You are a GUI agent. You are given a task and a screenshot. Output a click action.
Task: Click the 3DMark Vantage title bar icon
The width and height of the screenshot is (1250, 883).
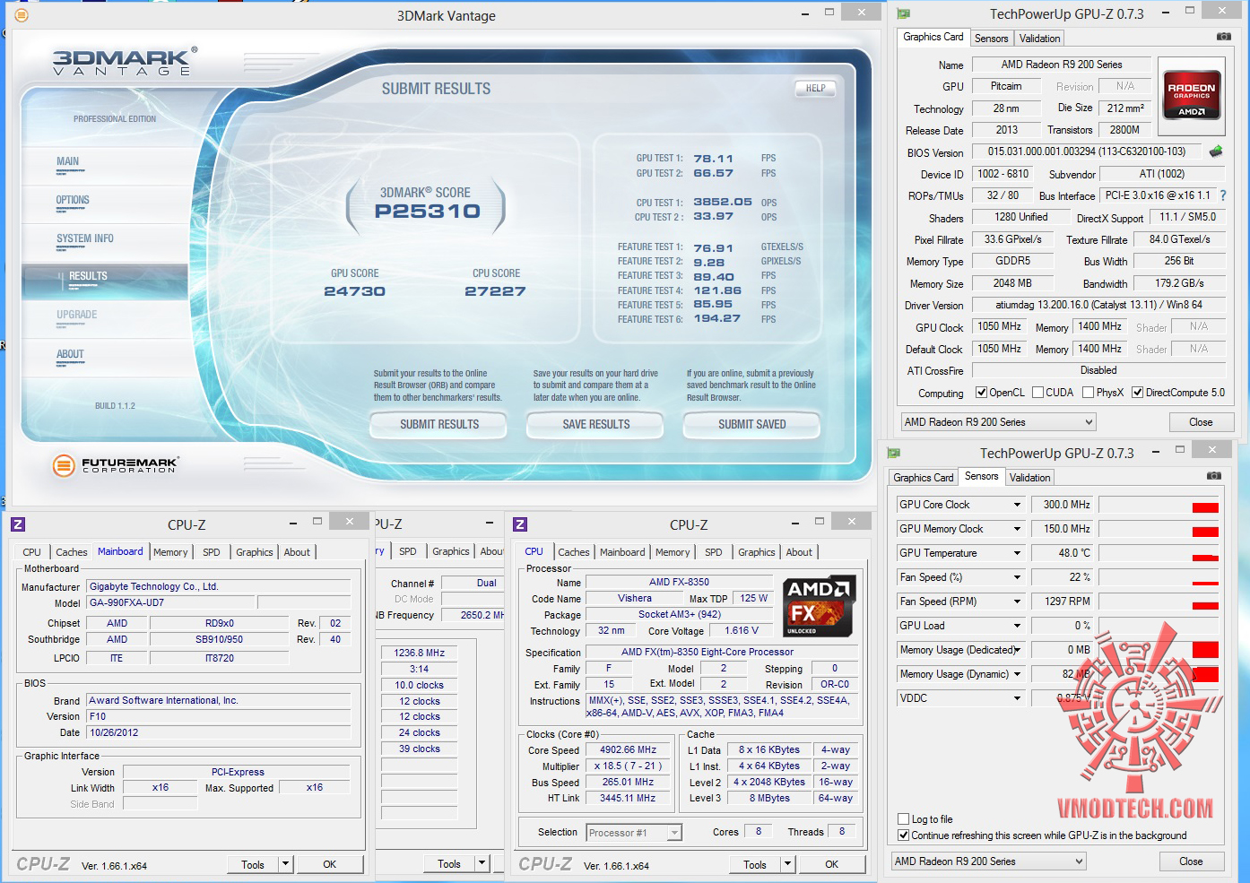pos(22,15)
